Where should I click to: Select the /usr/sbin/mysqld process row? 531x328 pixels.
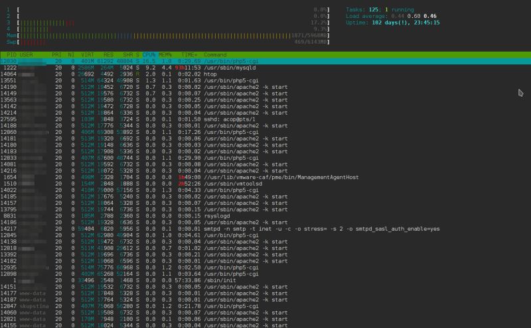point(265,68)
